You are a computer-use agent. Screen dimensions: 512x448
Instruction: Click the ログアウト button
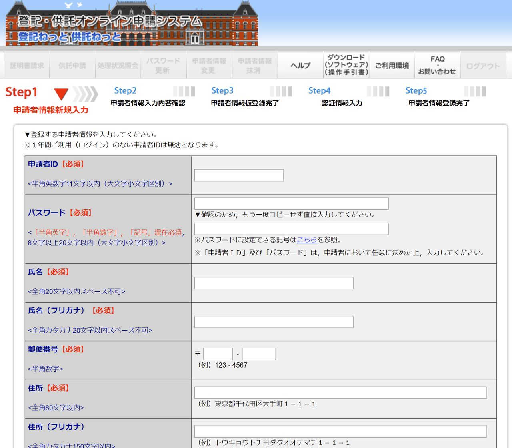pos(483,65)
